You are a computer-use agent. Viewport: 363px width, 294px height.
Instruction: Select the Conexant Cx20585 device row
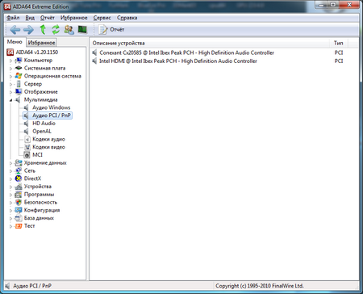[x=224, y=52]
